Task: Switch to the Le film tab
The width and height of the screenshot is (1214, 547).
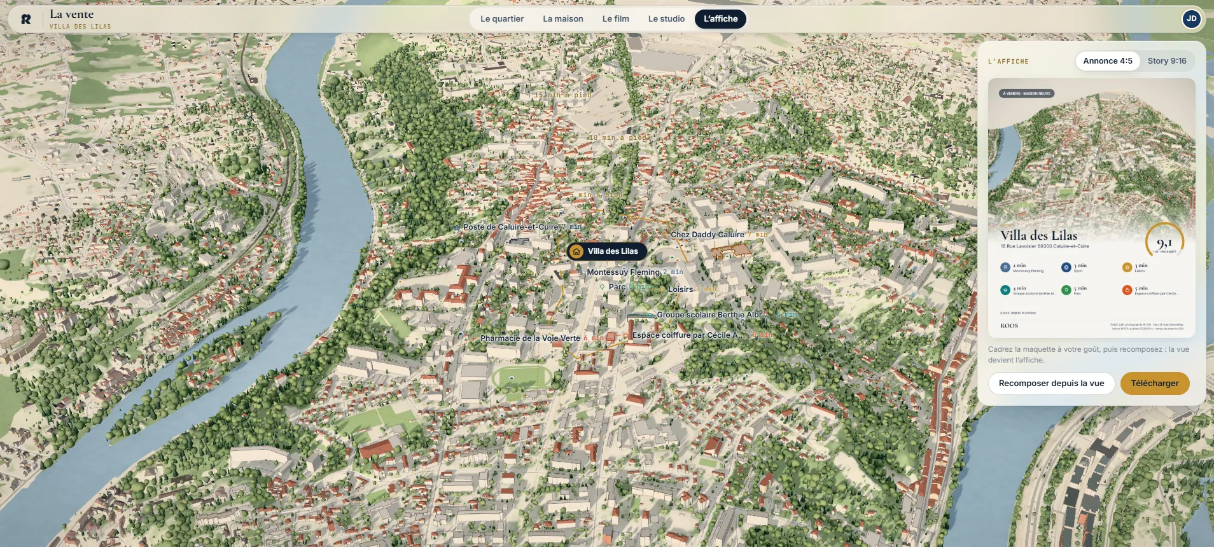Action: [x=616, y=19]
